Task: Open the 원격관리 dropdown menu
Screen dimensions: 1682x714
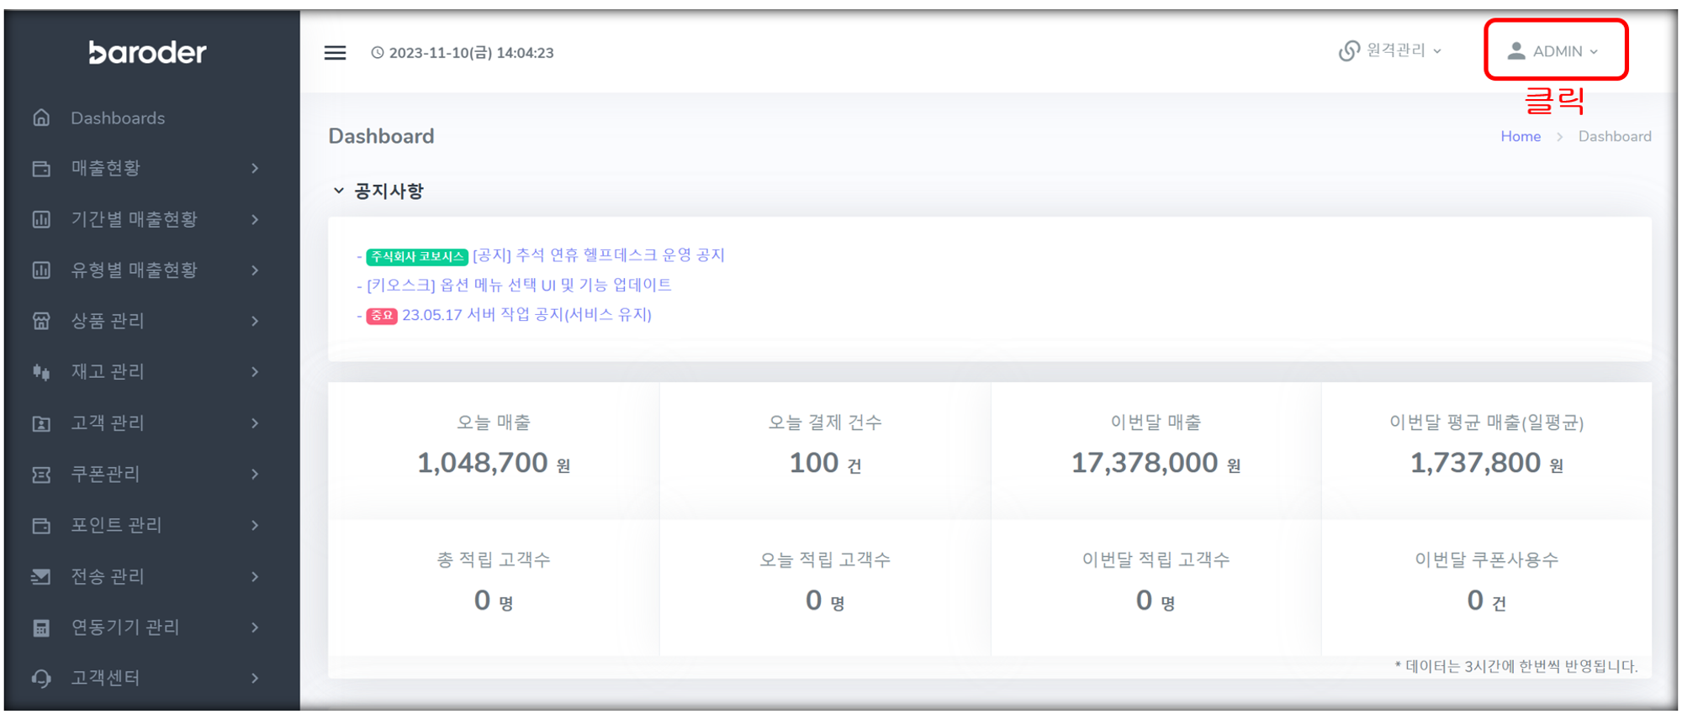Action: (1391, 51)
